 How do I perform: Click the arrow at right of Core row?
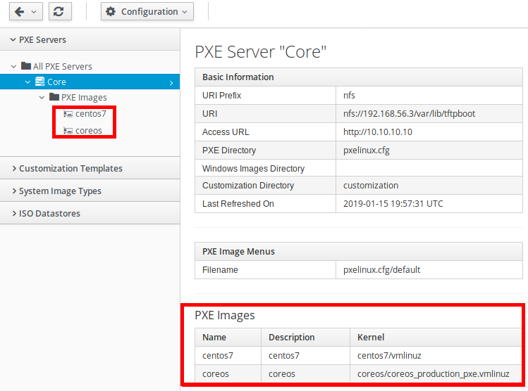(x=171, y=83)
